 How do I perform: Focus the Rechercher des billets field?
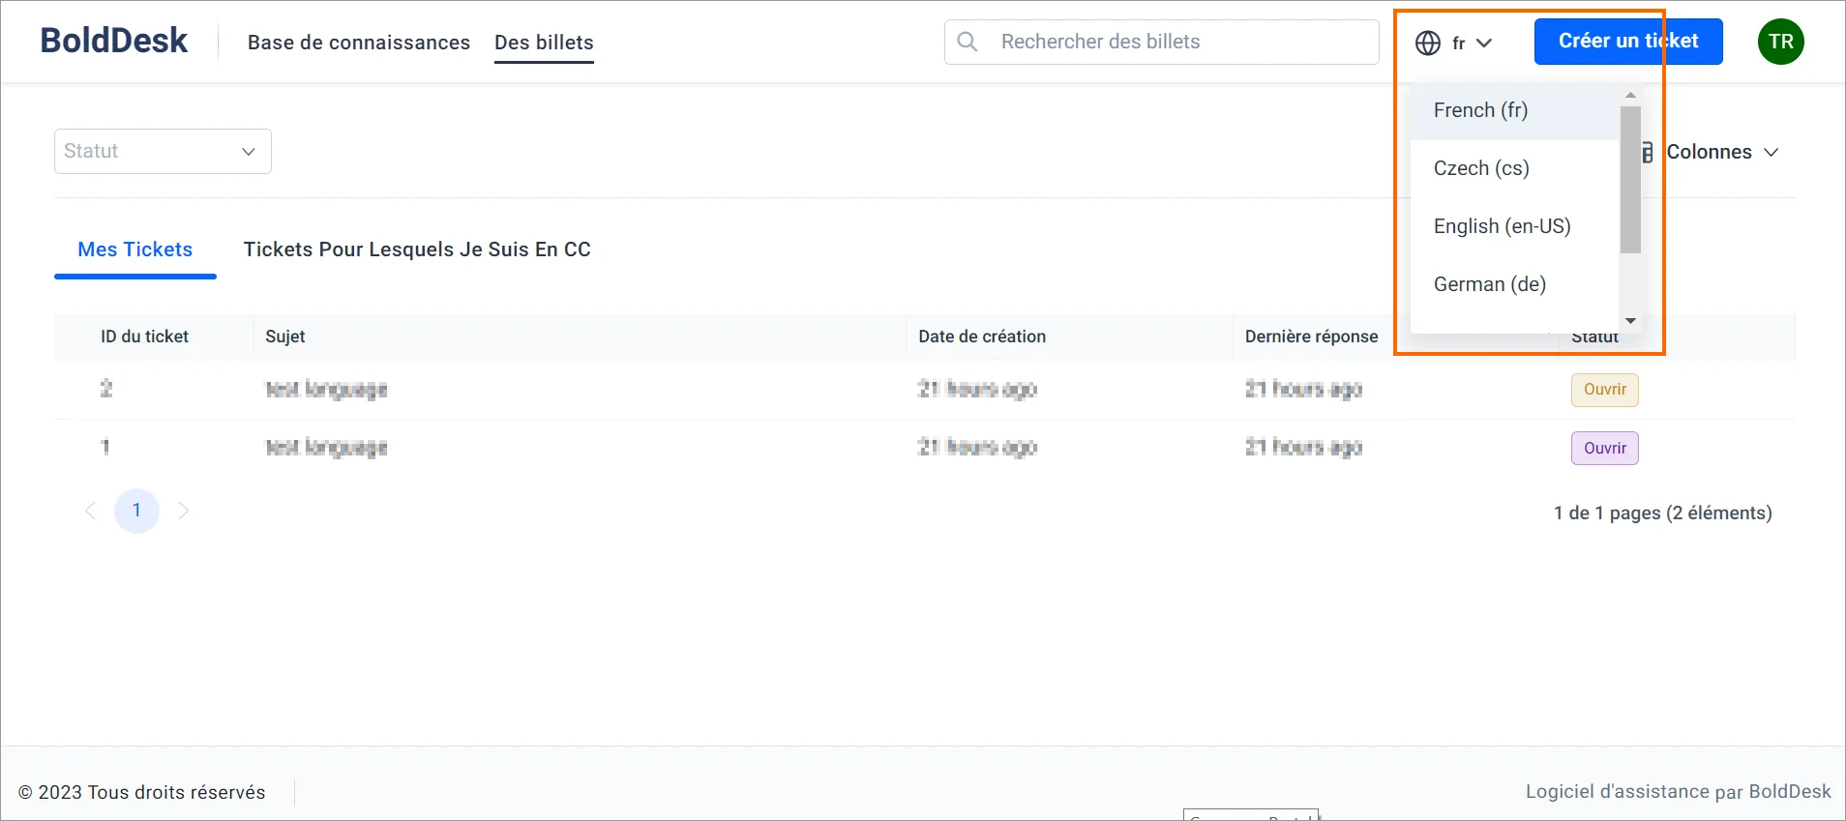pyautogui.click(x=1162, y=42)
